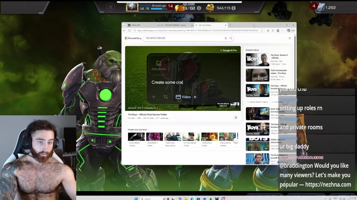Open the Windows Start button
Viewport: 357px width, 200px height.
136,199
